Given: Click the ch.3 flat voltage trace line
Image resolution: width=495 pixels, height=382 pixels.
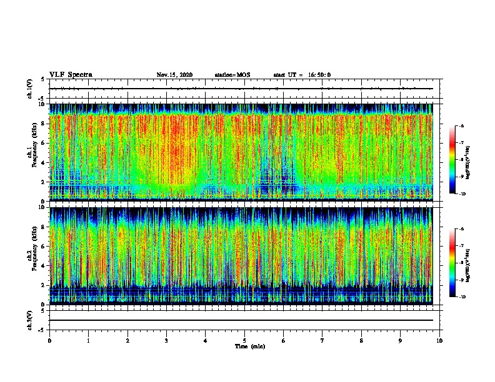Looking at the screenshot, I should pos(241,320).
